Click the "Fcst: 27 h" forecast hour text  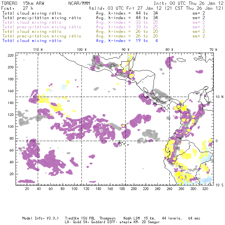click(17, 8)
